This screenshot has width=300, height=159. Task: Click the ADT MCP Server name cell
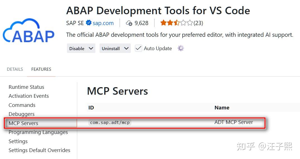pyautogui.click(x=234, y=122)
